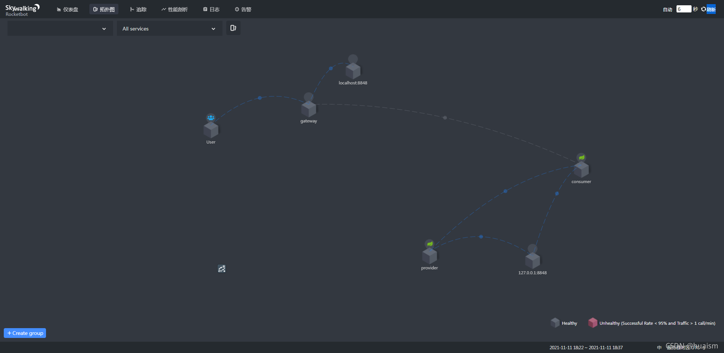Image resolution: width=724 pixels, height=353 pixels.
Task: Open the time range 2021-11-11 18:22 ~ 18:37
Action: 586,348
